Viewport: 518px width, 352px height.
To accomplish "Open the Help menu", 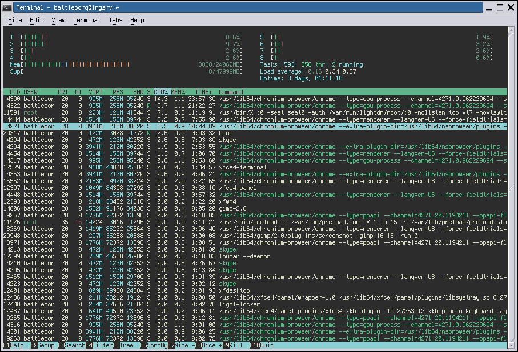I will [x=137, y=20].
